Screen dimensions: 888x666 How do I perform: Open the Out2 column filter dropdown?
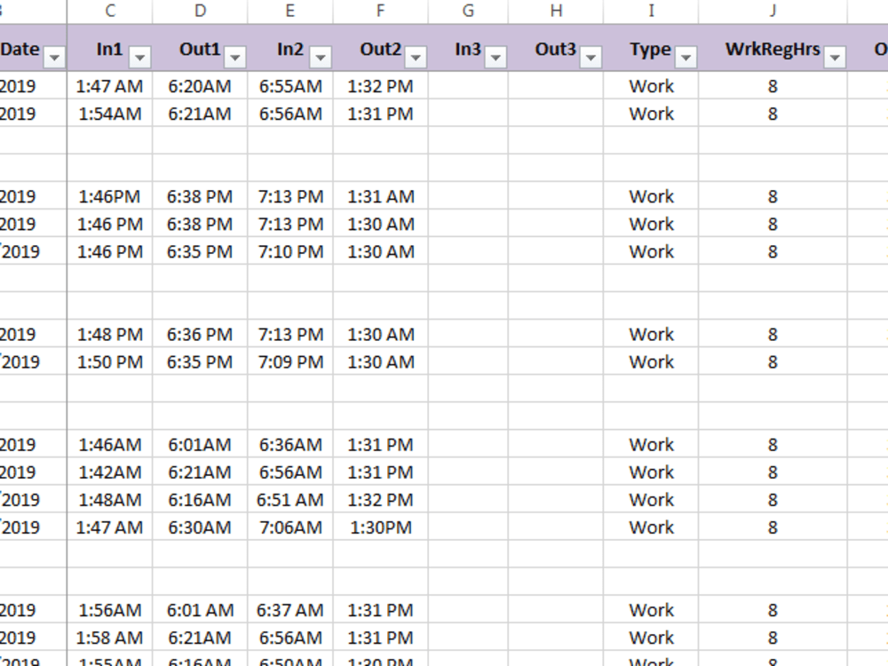tap(416, 57)
